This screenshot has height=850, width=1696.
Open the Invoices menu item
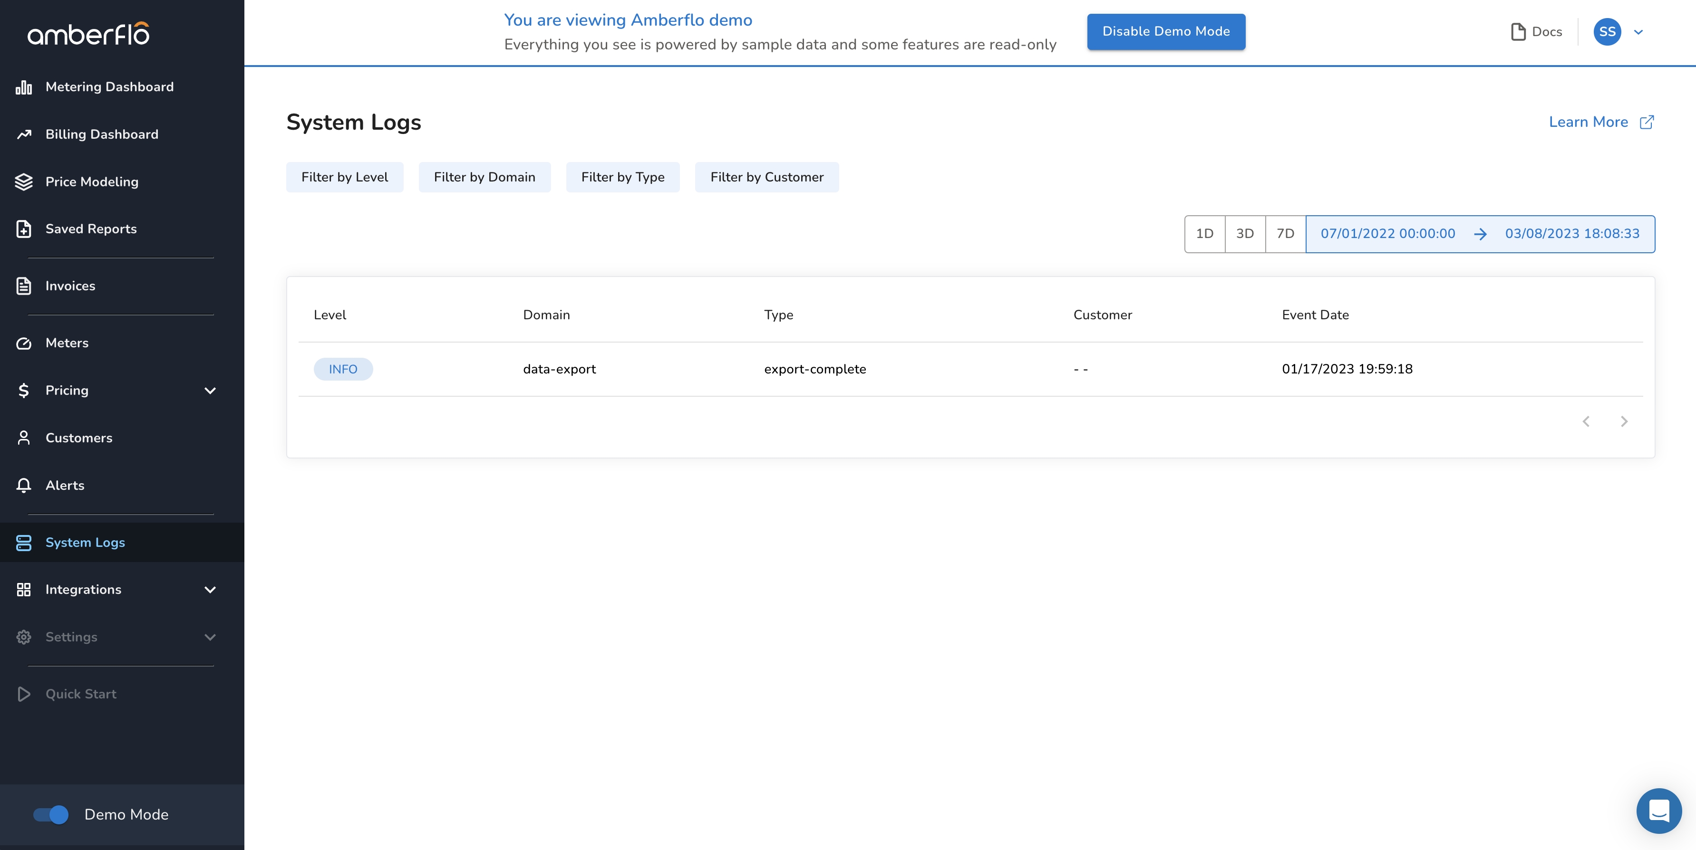70,286
